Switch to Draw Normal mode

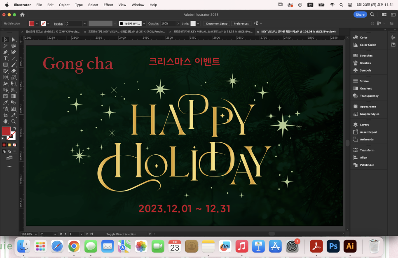pos(4,151)
